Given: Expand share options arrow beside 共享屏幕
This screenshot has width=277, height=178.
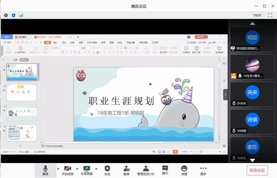Looking at the screenshot, I should 96,168.
